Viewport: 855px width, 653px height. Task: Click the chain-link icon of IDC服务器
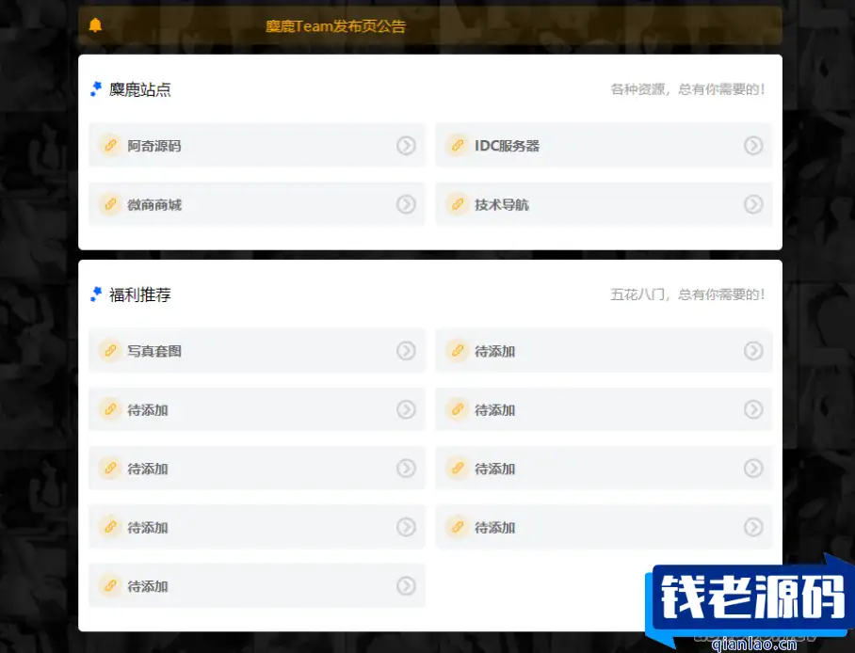click(x=458, y=146)
